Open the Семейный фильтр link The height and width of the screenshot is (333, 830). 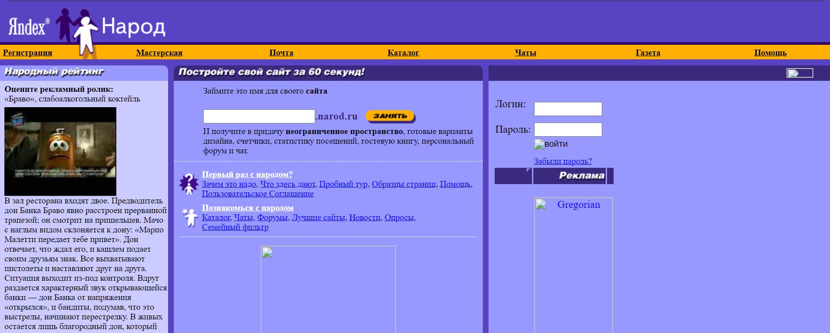tap(235, 227)
